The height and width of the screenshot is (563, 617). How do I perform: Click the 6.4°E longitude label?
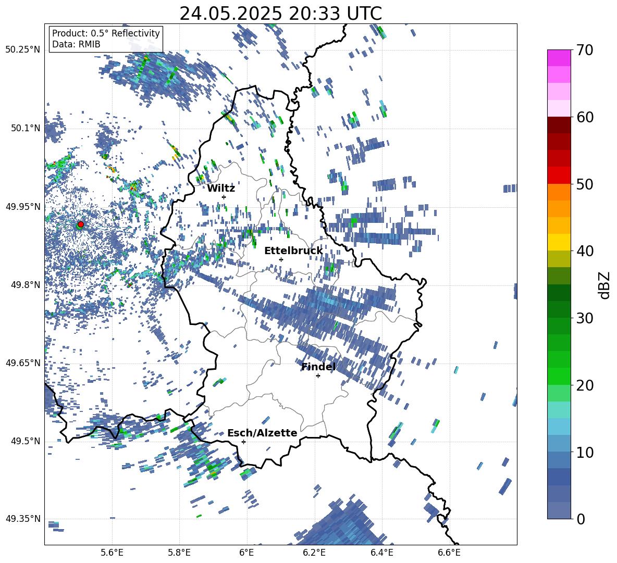coord(381,553)
